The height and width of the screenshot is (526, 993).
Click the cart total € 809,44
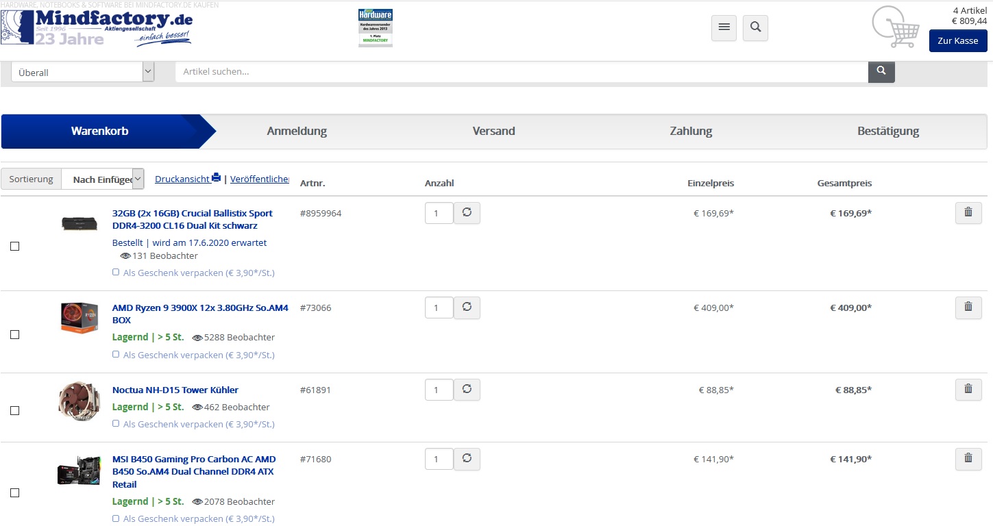pos(969,21)
